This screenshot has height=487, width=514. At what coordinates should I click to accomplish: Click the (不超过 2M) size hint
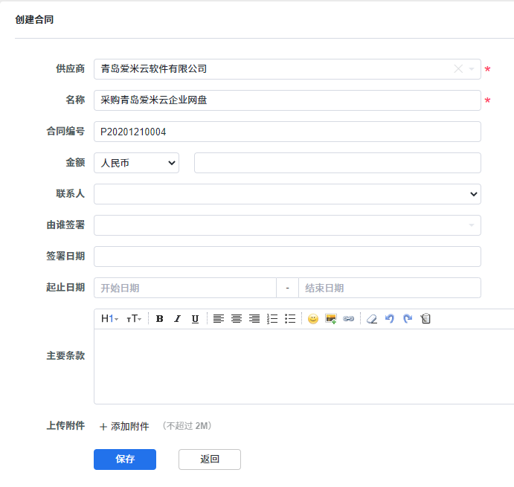click(x=187, y=426)
